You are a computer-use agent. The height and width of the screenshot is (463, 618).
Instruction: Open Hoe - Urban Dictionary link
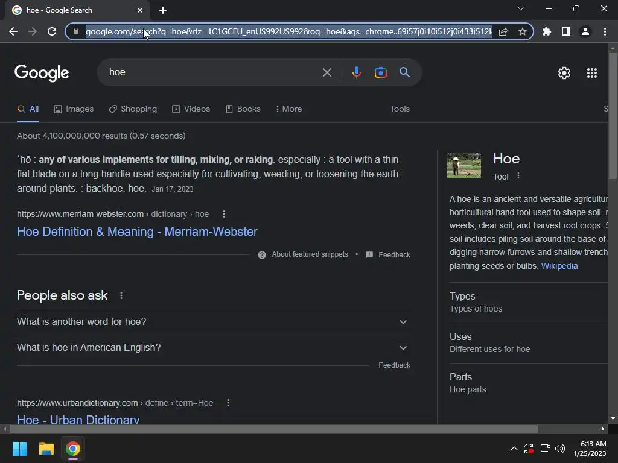(78, 420)
